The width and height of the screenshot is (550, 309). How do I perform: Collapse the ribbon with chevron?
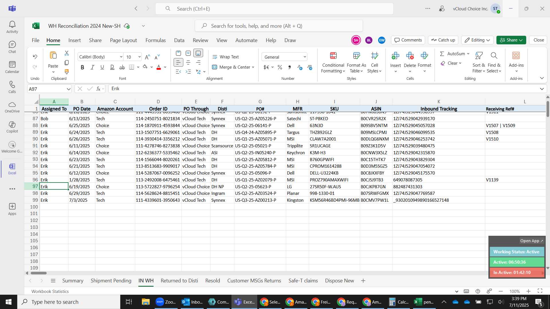click(x=542, y=78)
